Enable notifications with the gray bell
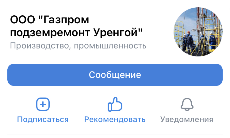230x138 pixels. tap(187, 104)
